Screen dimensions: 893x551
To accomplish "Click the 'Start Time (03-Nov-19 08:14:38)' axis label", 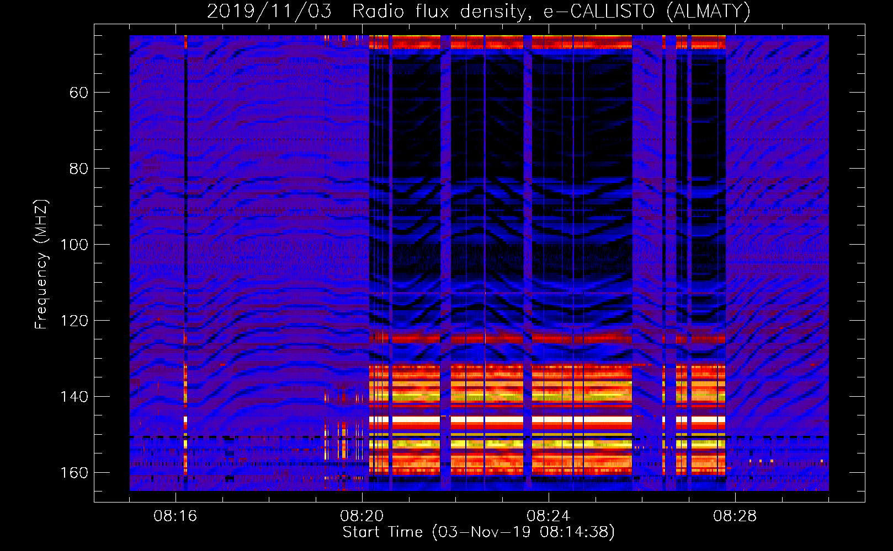I will (479, 532).
